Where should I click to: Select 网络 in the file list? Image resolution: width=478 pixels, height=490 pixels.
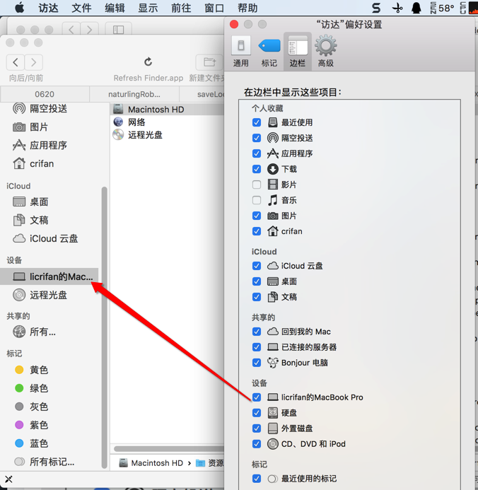point(129,122)
